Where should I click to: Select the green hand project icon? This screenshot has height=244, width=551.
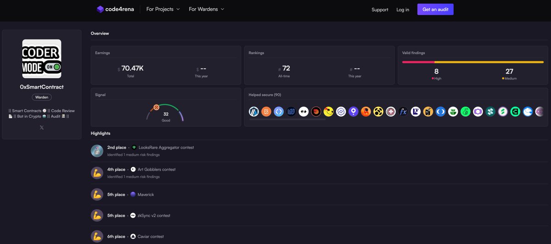pos(465,111)
